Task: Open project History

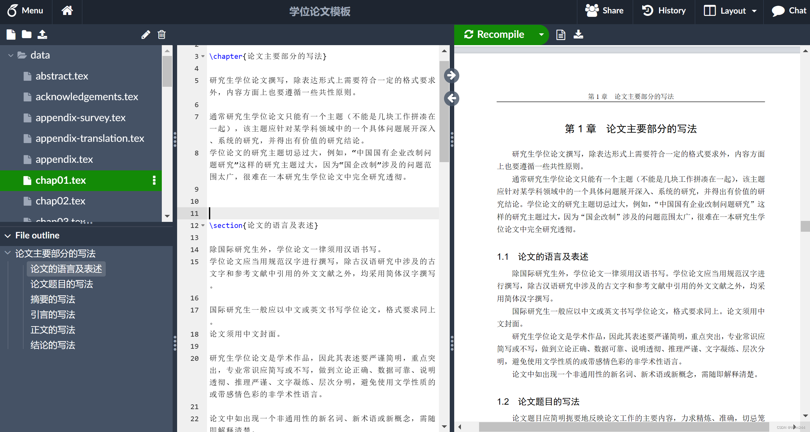Action: [664, 10]
